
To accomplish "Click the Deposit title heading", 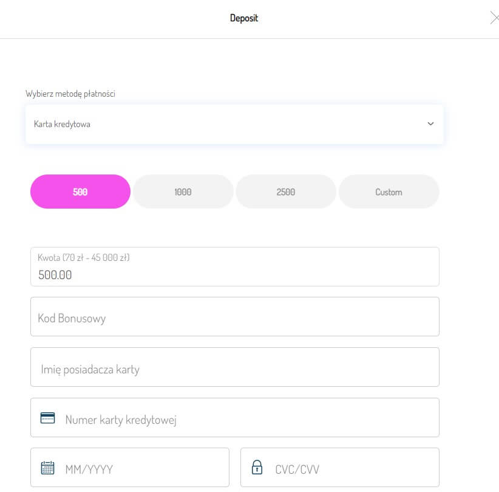I will tap(244, 18).
